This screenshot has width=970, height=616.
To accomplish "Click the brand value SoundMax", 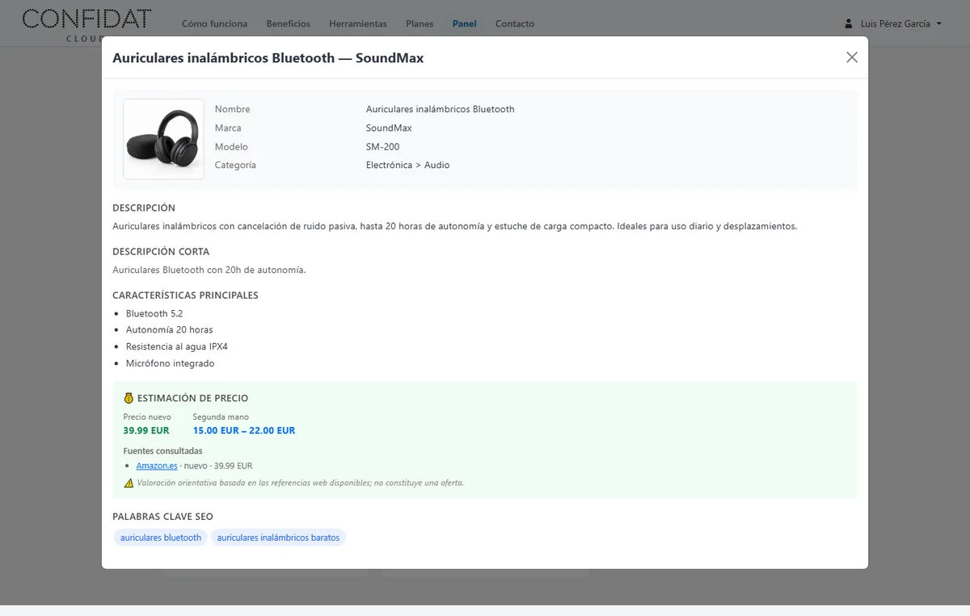I will click(389, 128).
